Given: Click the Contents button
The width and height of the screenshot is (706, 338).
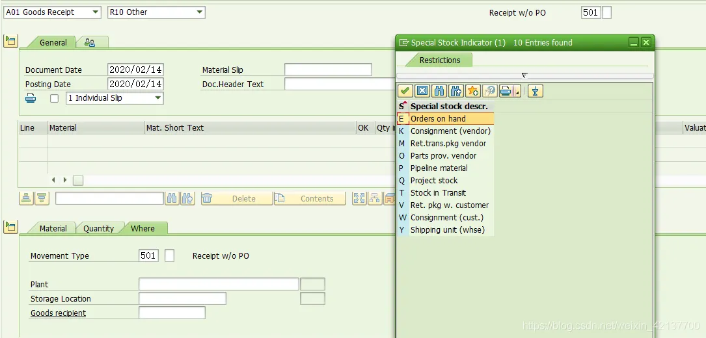Looking at the screenshot, I should pyautogui.click(x=309, y=198).
